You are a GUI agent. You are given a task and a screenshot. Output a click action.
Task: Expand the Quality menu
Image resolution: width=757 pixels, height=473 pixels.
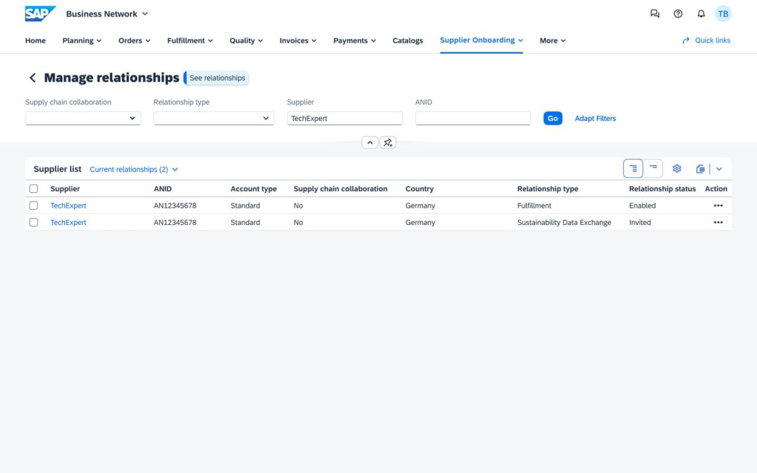click(x=247, y=40)
